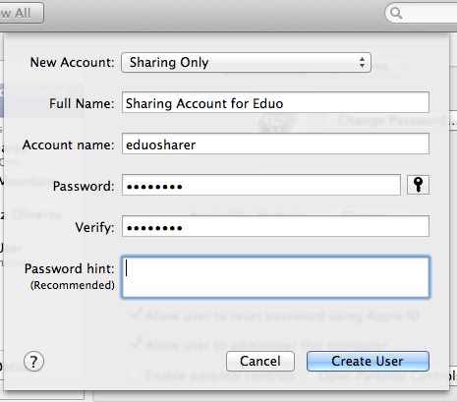Select the Verify password field

275,226
